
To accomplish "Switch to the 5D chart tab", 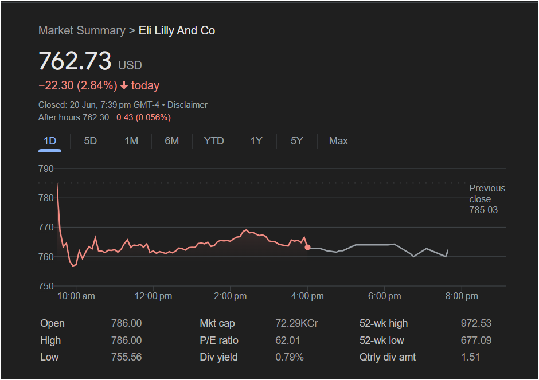I will tap(91, 141).
